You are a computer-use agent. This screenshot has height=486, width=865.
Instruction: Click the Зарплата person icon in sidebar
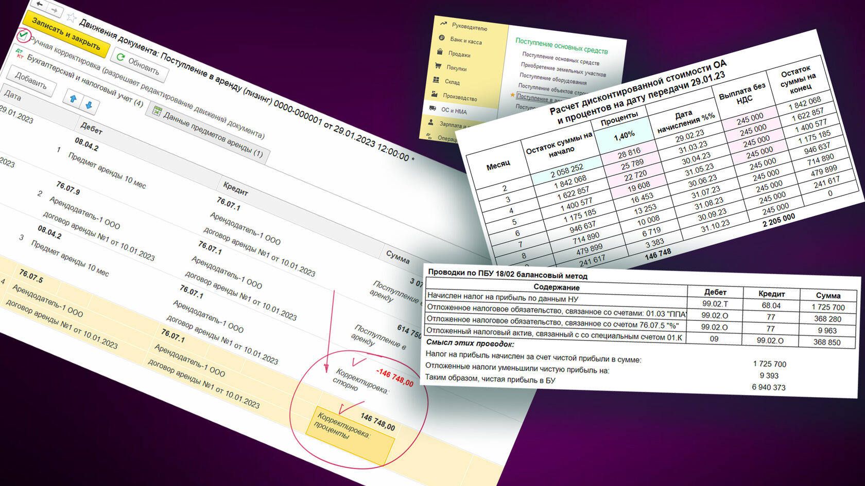(x=430, y=122)
